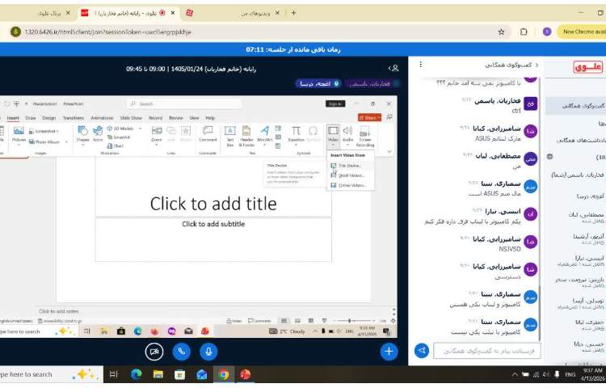
Task: Bookmark page with the star icon
Action: (501, 32)
